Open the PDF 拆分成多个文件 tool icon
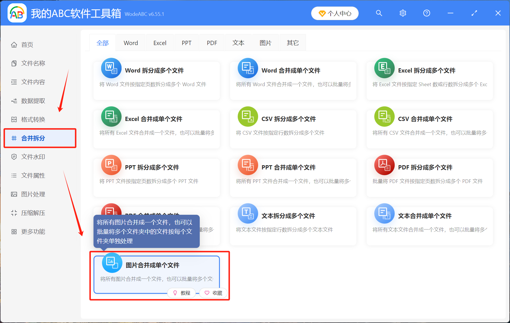 click(384, 165)
